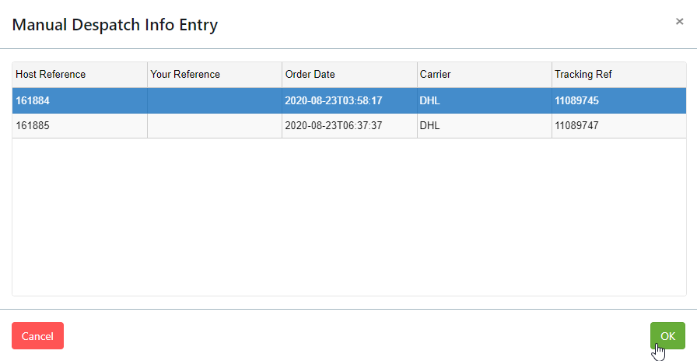Click tracking ref cell 11089745

[619, 101]
